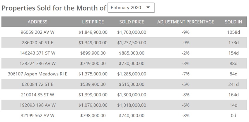Screen dimensions: 249x122
Task: Click the $740,000.00 sold price cell
Action: point(132,116)
